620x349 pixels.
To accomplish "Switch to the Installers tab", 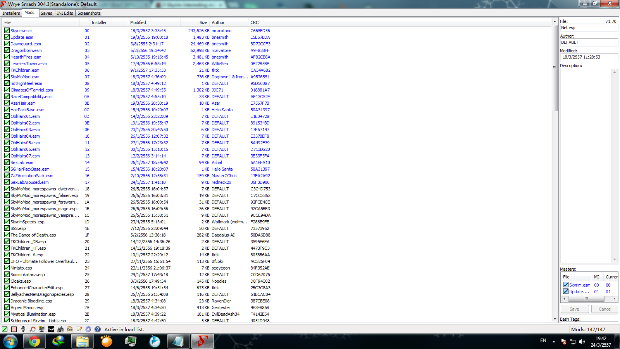I will point(11,13).
